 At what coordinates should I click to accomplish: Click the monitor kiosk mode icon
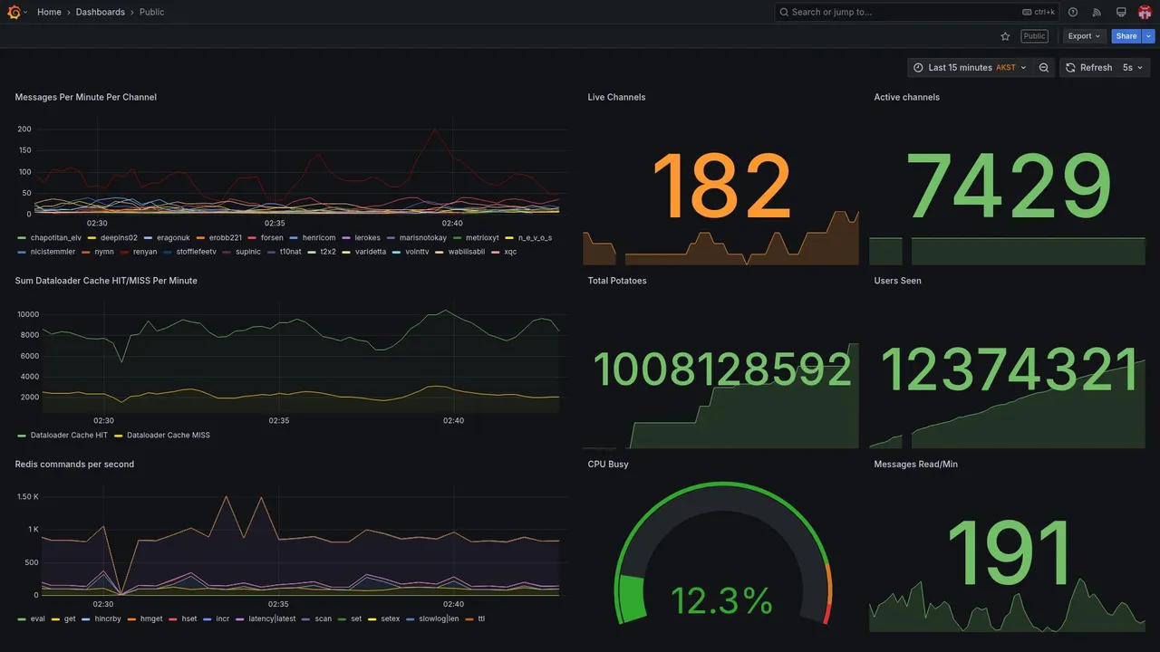1121,12
